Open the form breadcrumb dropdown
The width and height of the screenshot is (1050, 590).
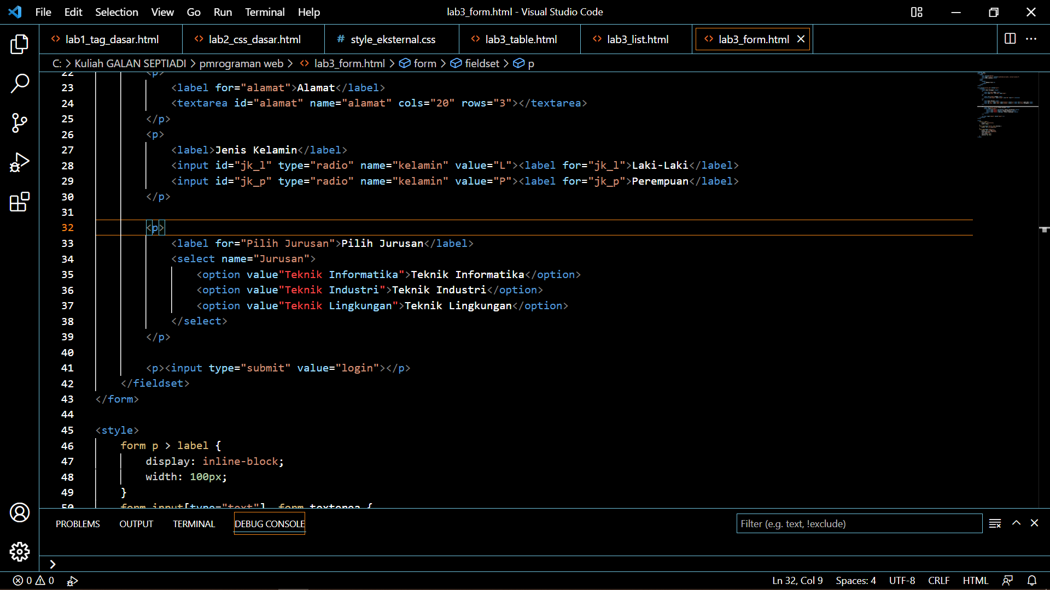[424, 63]
